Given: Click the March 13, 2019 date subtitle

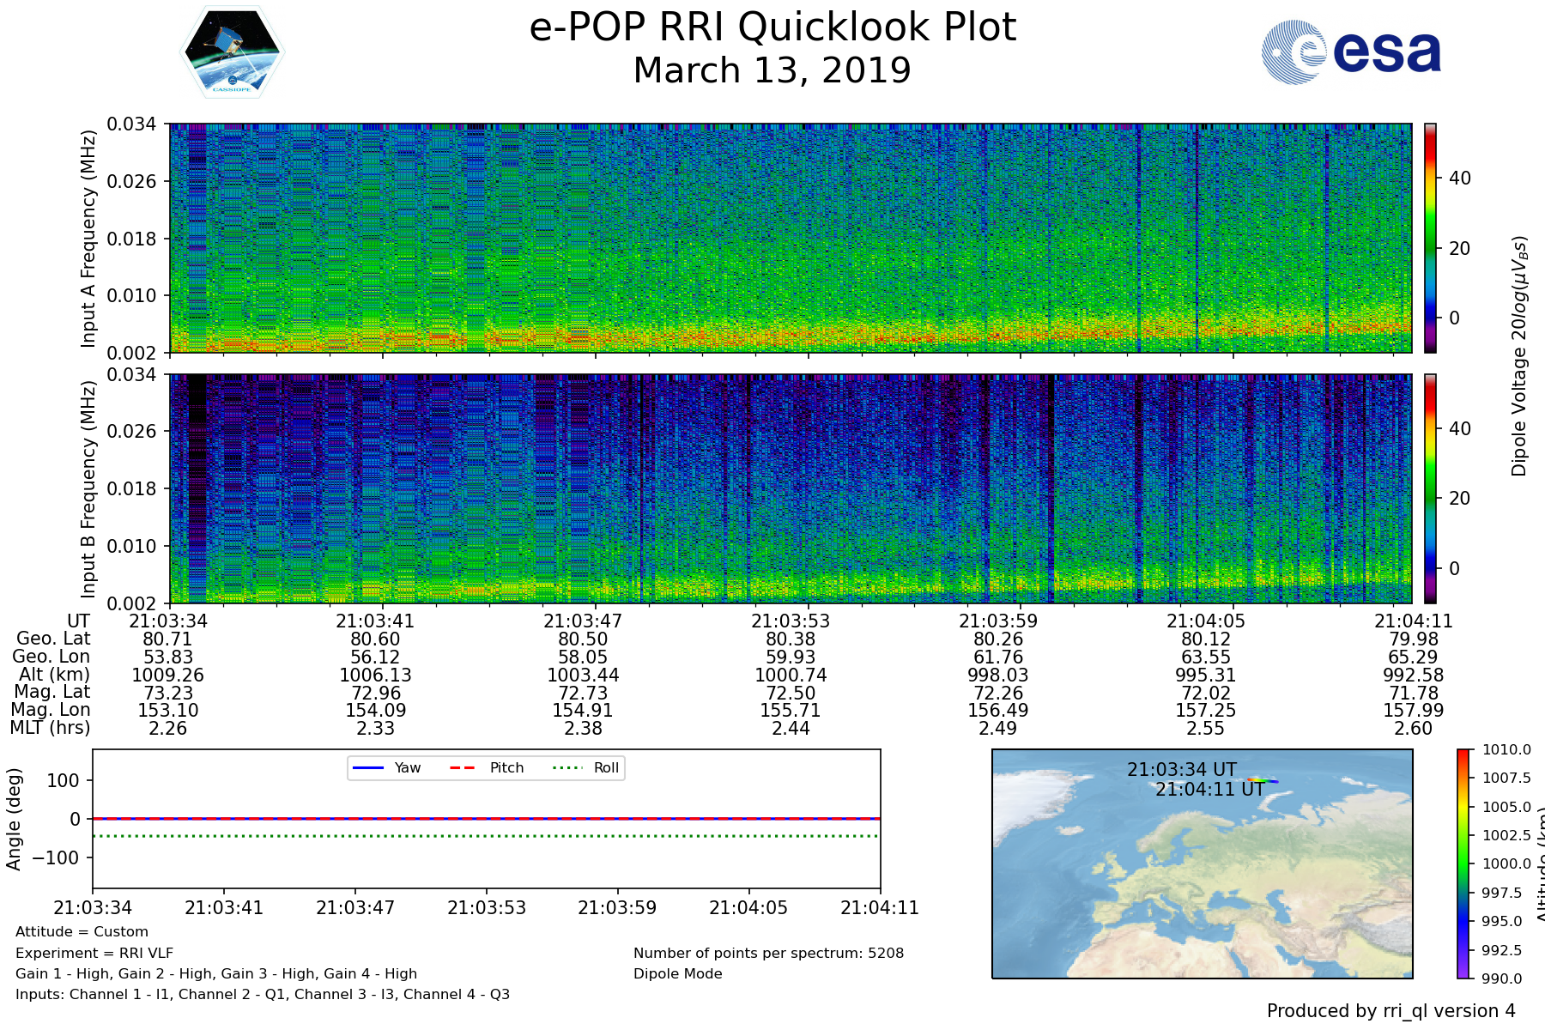Looking at the screenshot, I should coord(772,70).
